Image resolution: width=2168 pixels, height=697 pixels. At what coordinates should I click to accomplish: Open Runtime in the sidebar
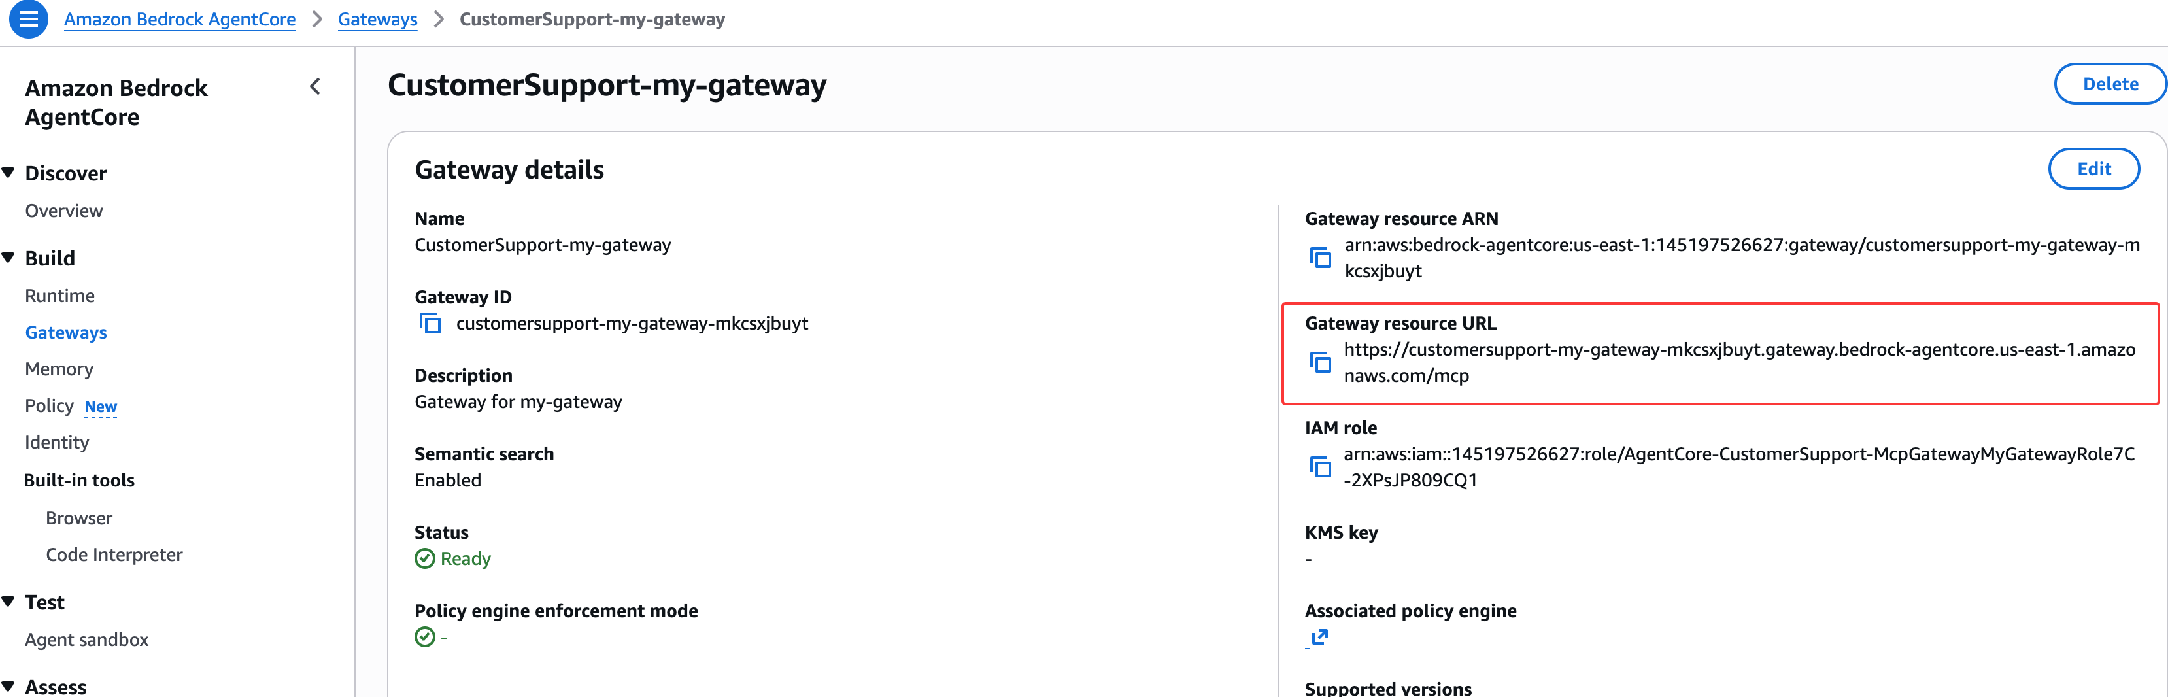coord(59,296)
